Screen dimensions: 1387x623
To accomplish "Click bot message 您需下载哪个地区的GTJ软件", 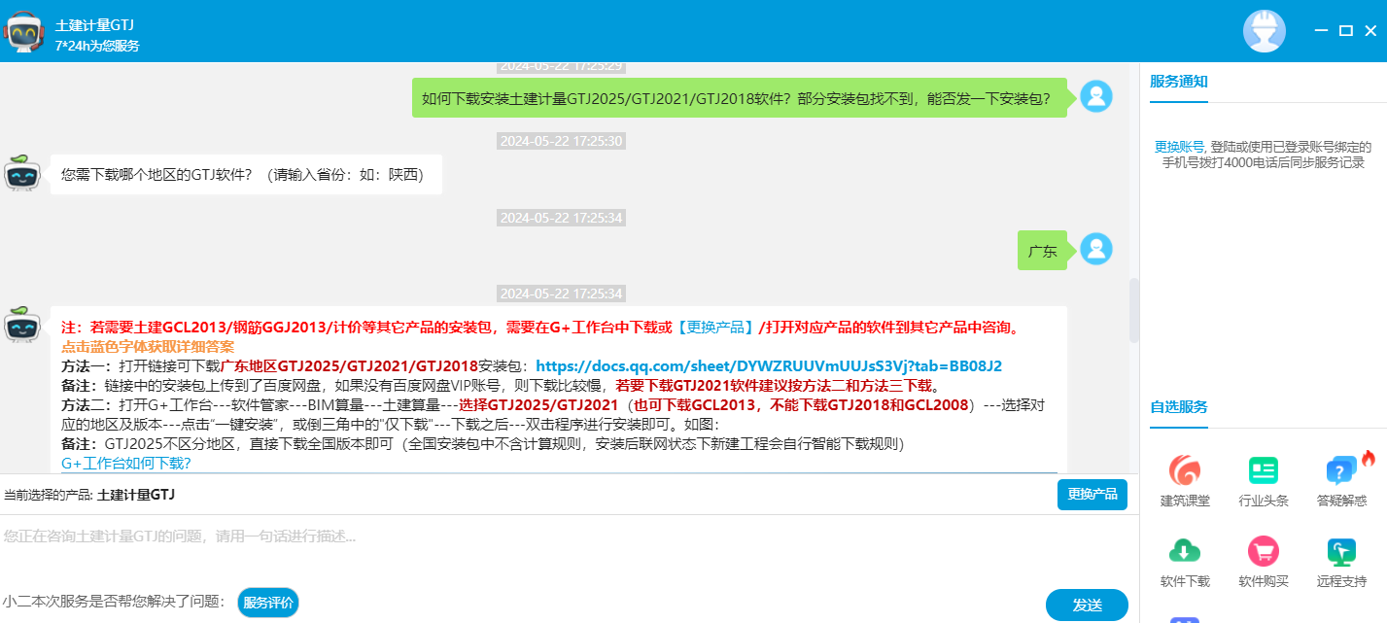I will tap(246, 175).
